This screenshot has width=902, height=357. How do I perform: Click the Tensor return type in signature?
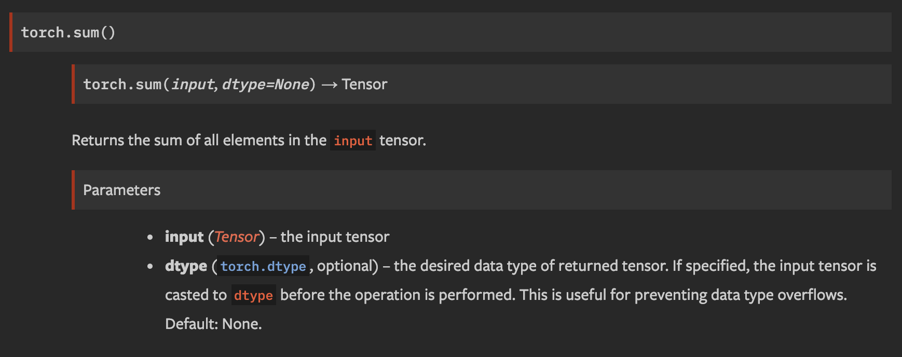point(364,85)
